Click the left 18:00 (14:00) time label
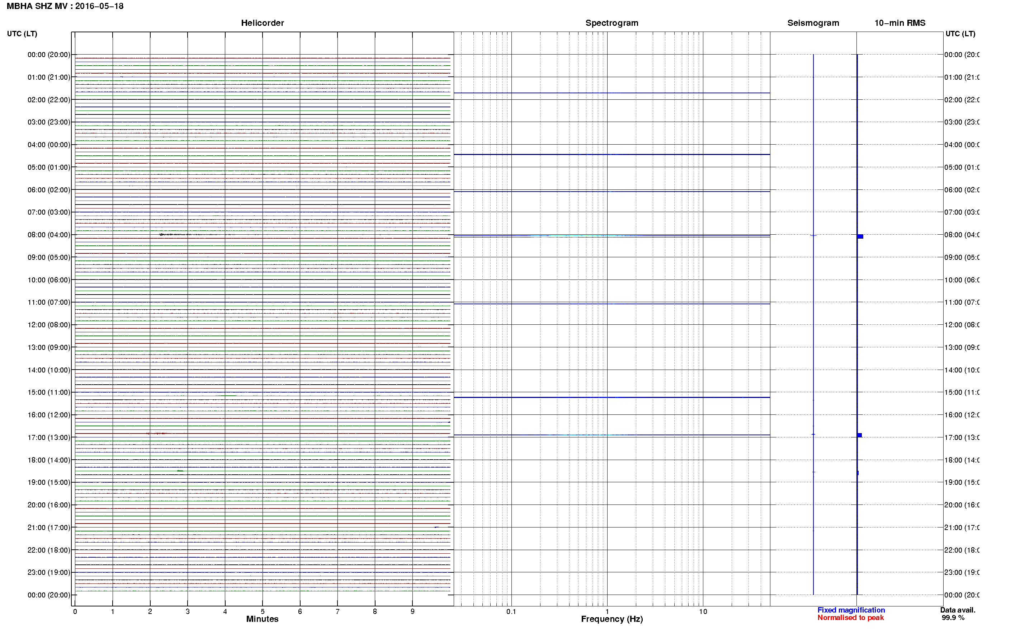This screenshot has width=1020, height=638. 49,460
